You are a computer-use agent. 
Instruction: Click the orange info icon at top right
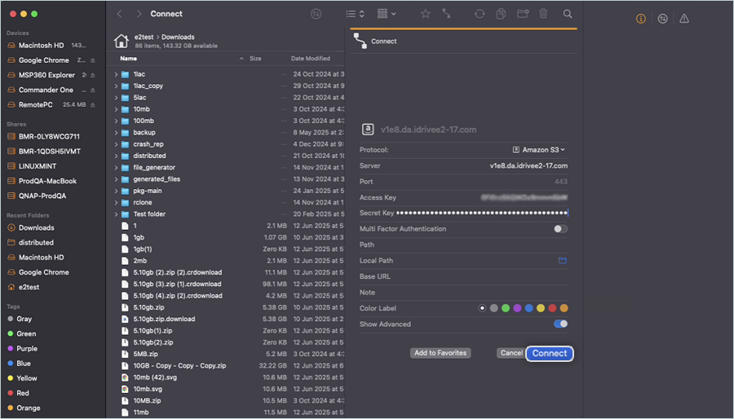tap(641, 19)
